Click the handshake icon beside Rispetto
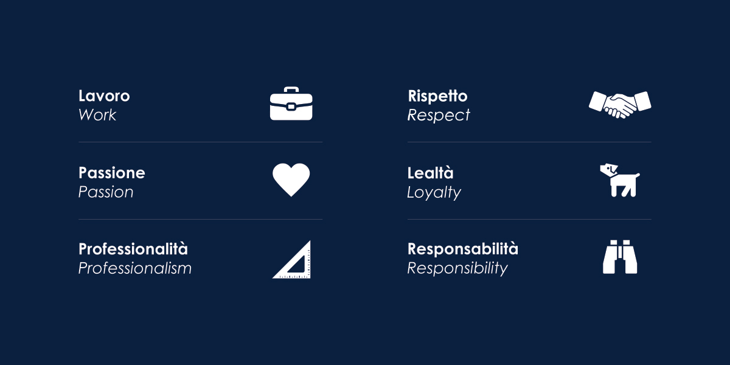Image resolution: width=730 pixels, height=365 pixels. pyautogui.click(x=620, y=104)
